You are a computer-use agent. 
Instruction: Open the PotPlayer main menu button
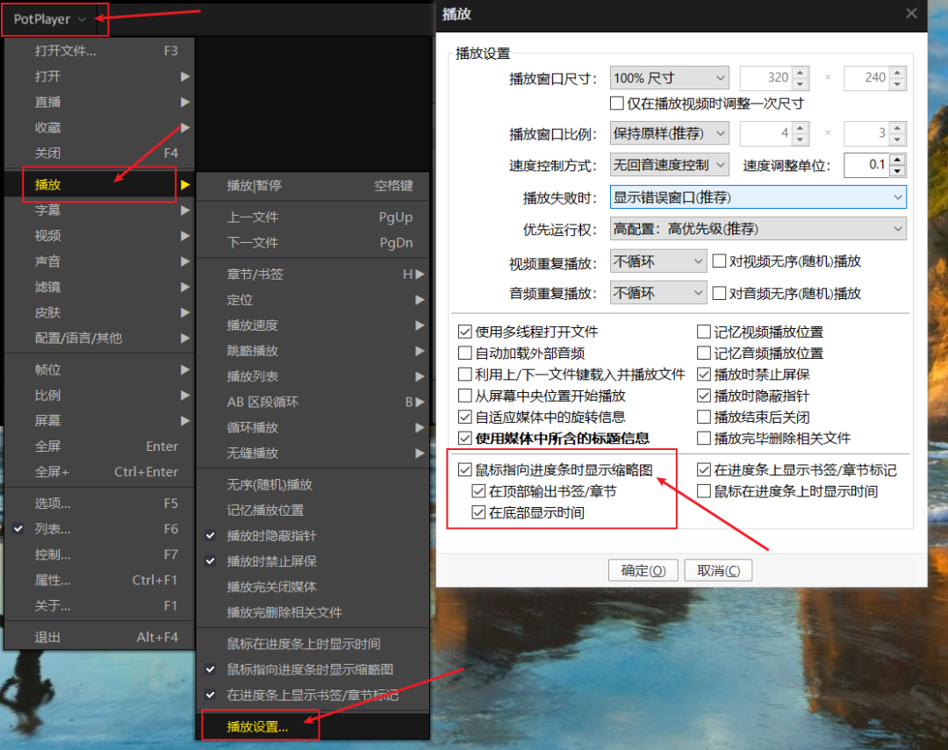tap(49, 19)
